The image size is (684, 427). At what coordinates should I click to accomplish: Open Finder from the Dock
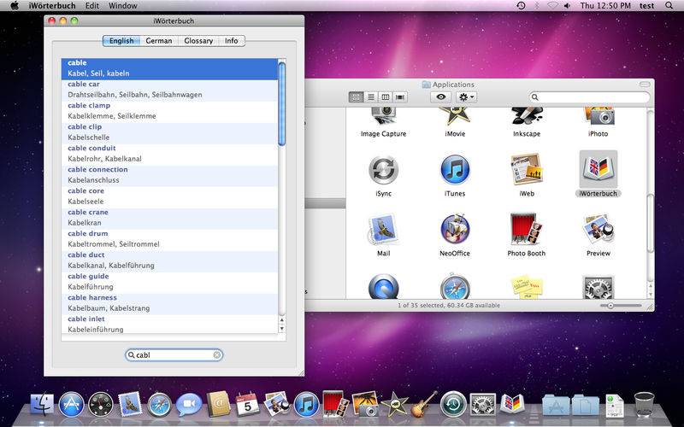click(x=42, y=404)
